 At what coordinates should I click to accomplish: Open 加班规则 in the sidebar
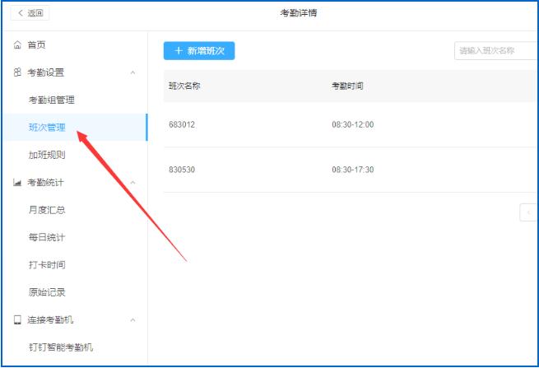pos(47,155)
